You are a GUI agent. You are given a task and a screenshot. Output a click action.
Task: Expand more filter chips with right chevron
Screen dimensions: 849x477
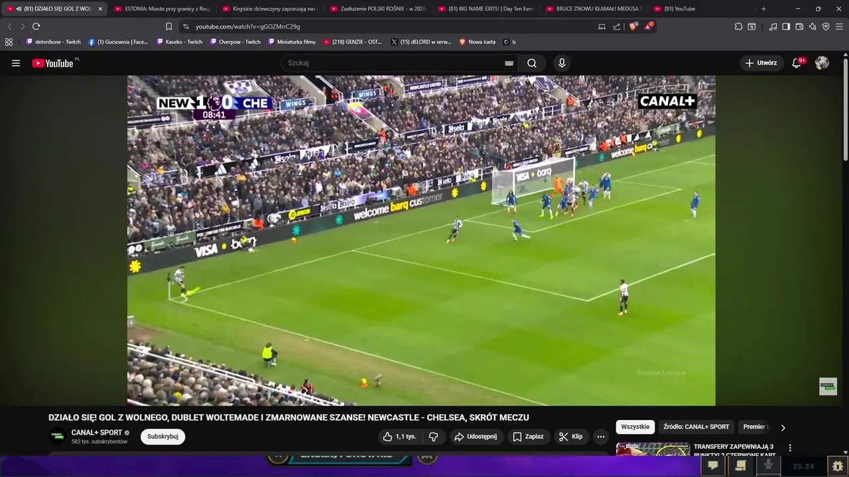(783, 428)
